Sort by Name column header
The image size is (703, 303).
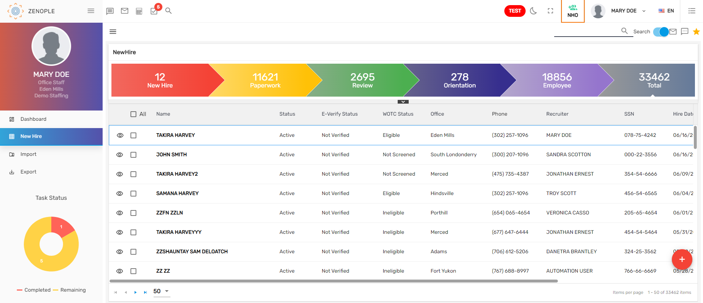pyautogui.click(x=163, y=114)
